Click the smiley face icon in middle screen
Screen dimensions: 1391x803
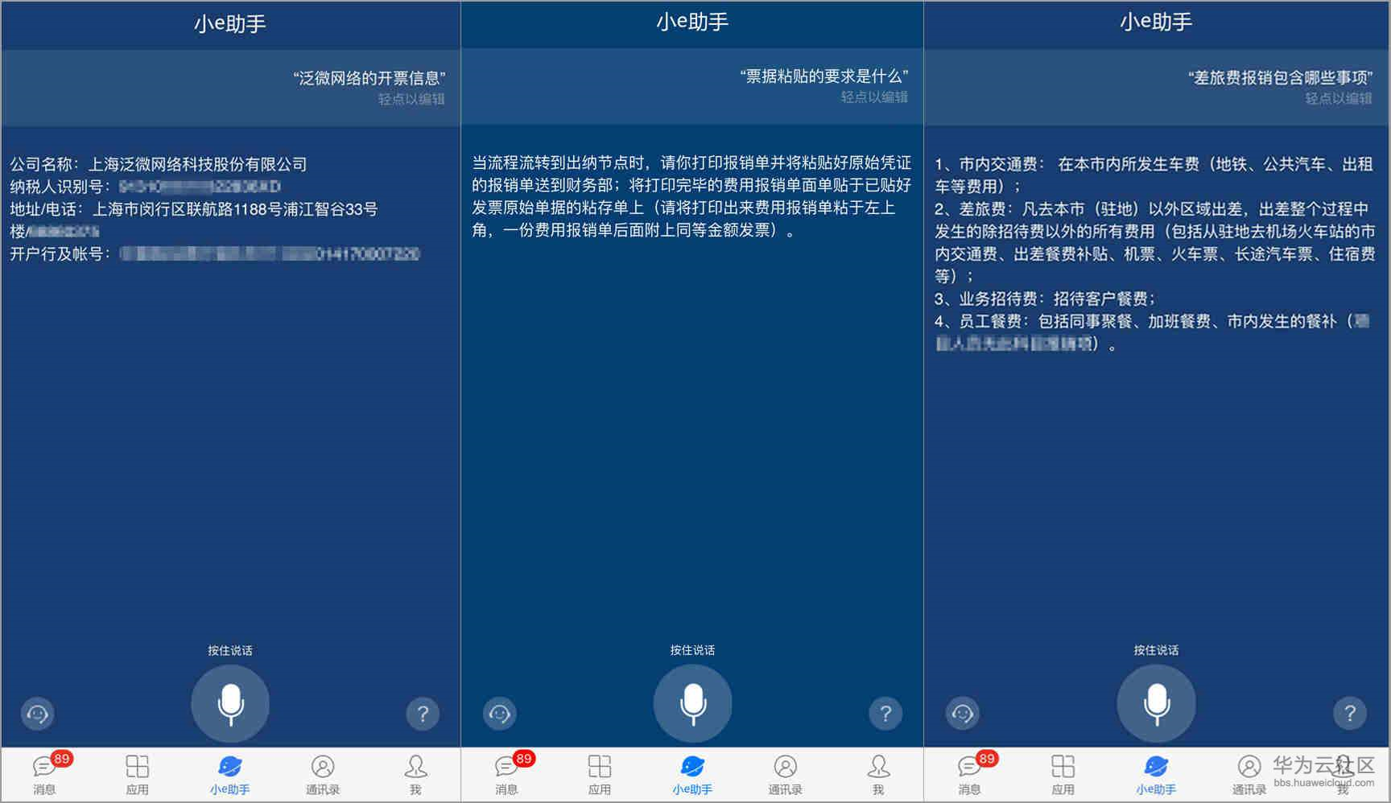pos(500,713)
